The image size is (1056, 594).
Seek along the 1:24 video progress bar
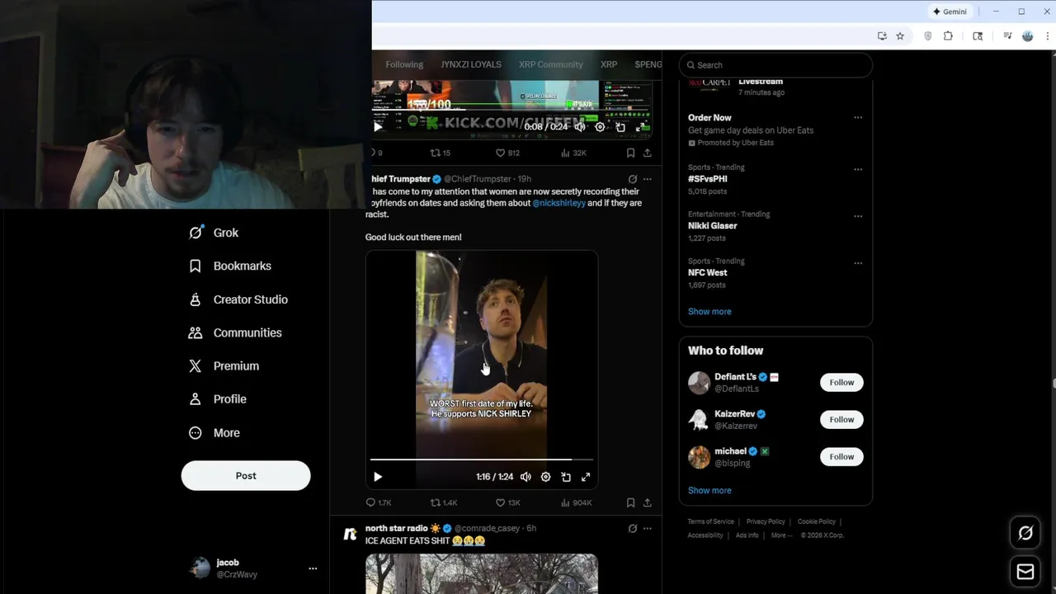pos(482,459)
